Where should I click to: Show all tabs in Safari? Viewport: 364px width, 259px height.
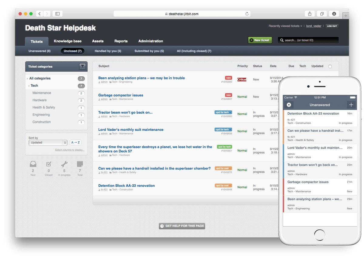322,14
